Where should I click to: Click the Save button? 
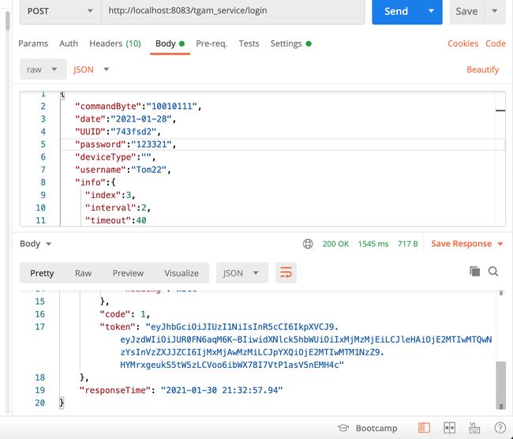(466, 12)
